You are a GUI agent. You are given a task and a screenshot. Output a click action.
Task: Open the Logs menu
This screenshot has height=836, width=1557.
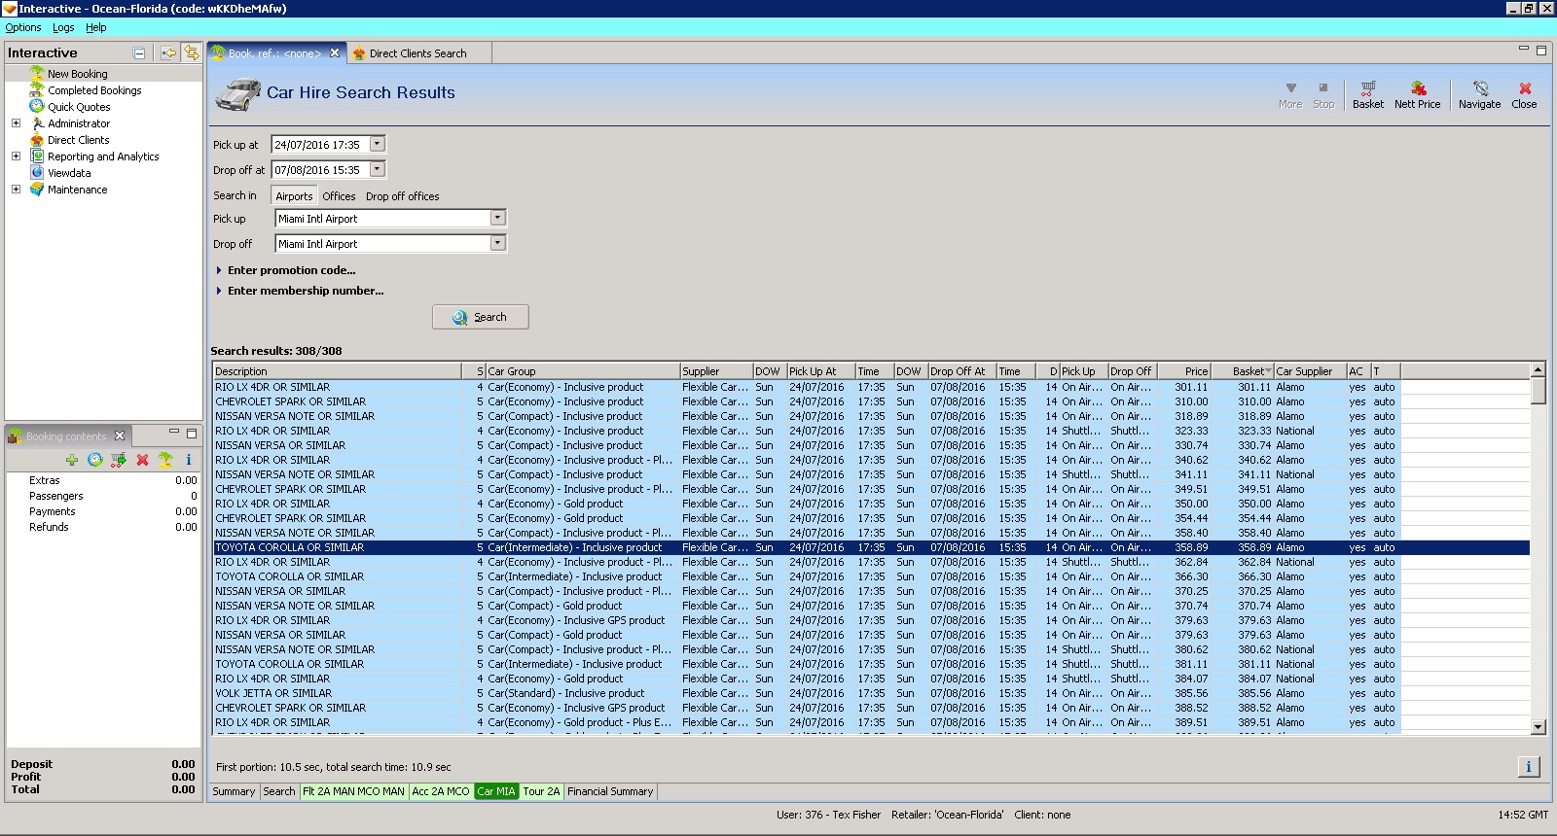63,27
